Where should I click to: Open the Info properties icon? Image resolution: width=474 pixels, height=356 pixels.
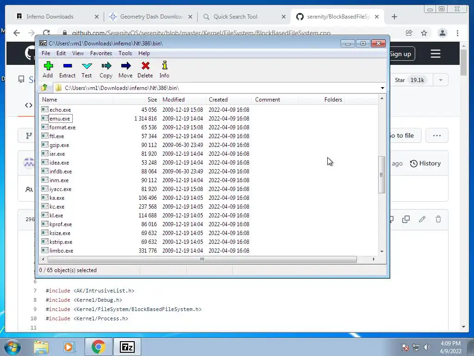click(164, 65)
